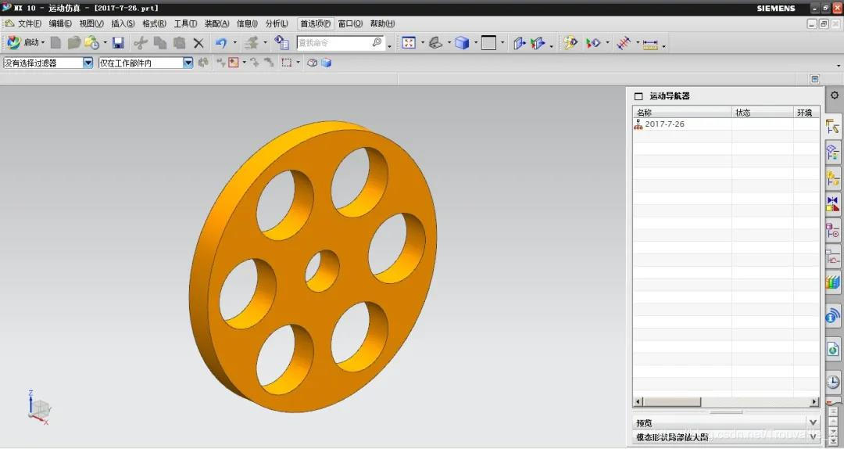Open the 首选项(P) menu
This screenshot has width=844, height=449.
pos(316,23)
